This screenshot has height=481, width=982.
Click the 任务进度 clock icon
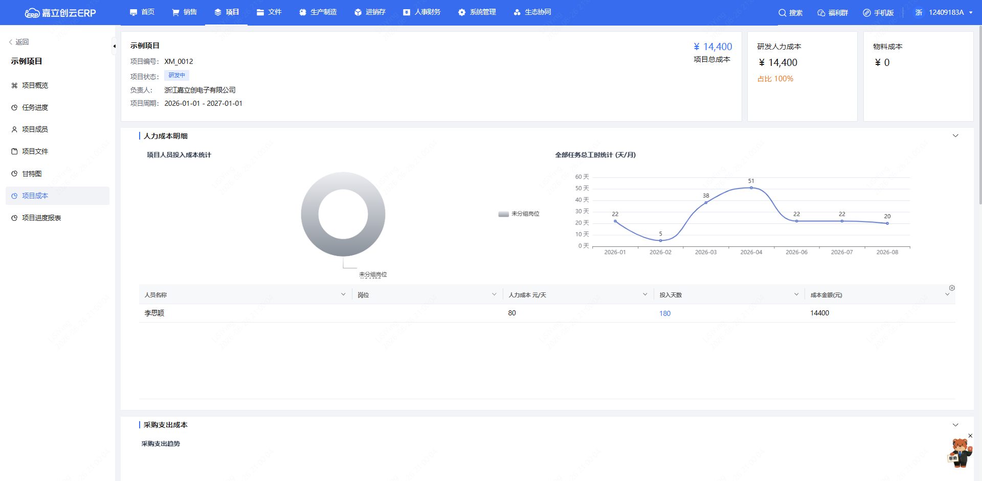tap(14, 107)
